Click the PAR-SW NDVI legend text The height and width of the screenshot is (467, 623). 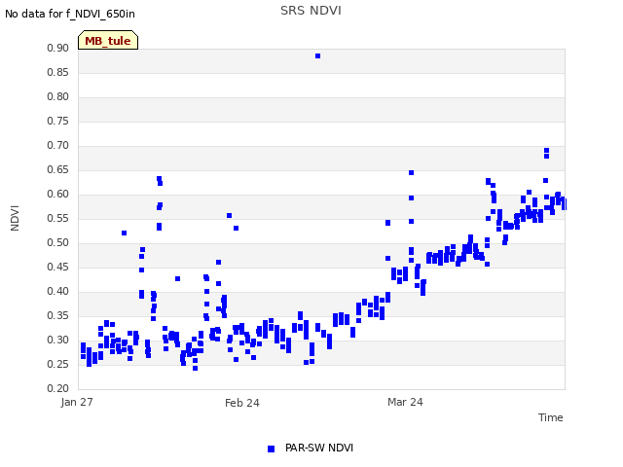tap(319, 448)
